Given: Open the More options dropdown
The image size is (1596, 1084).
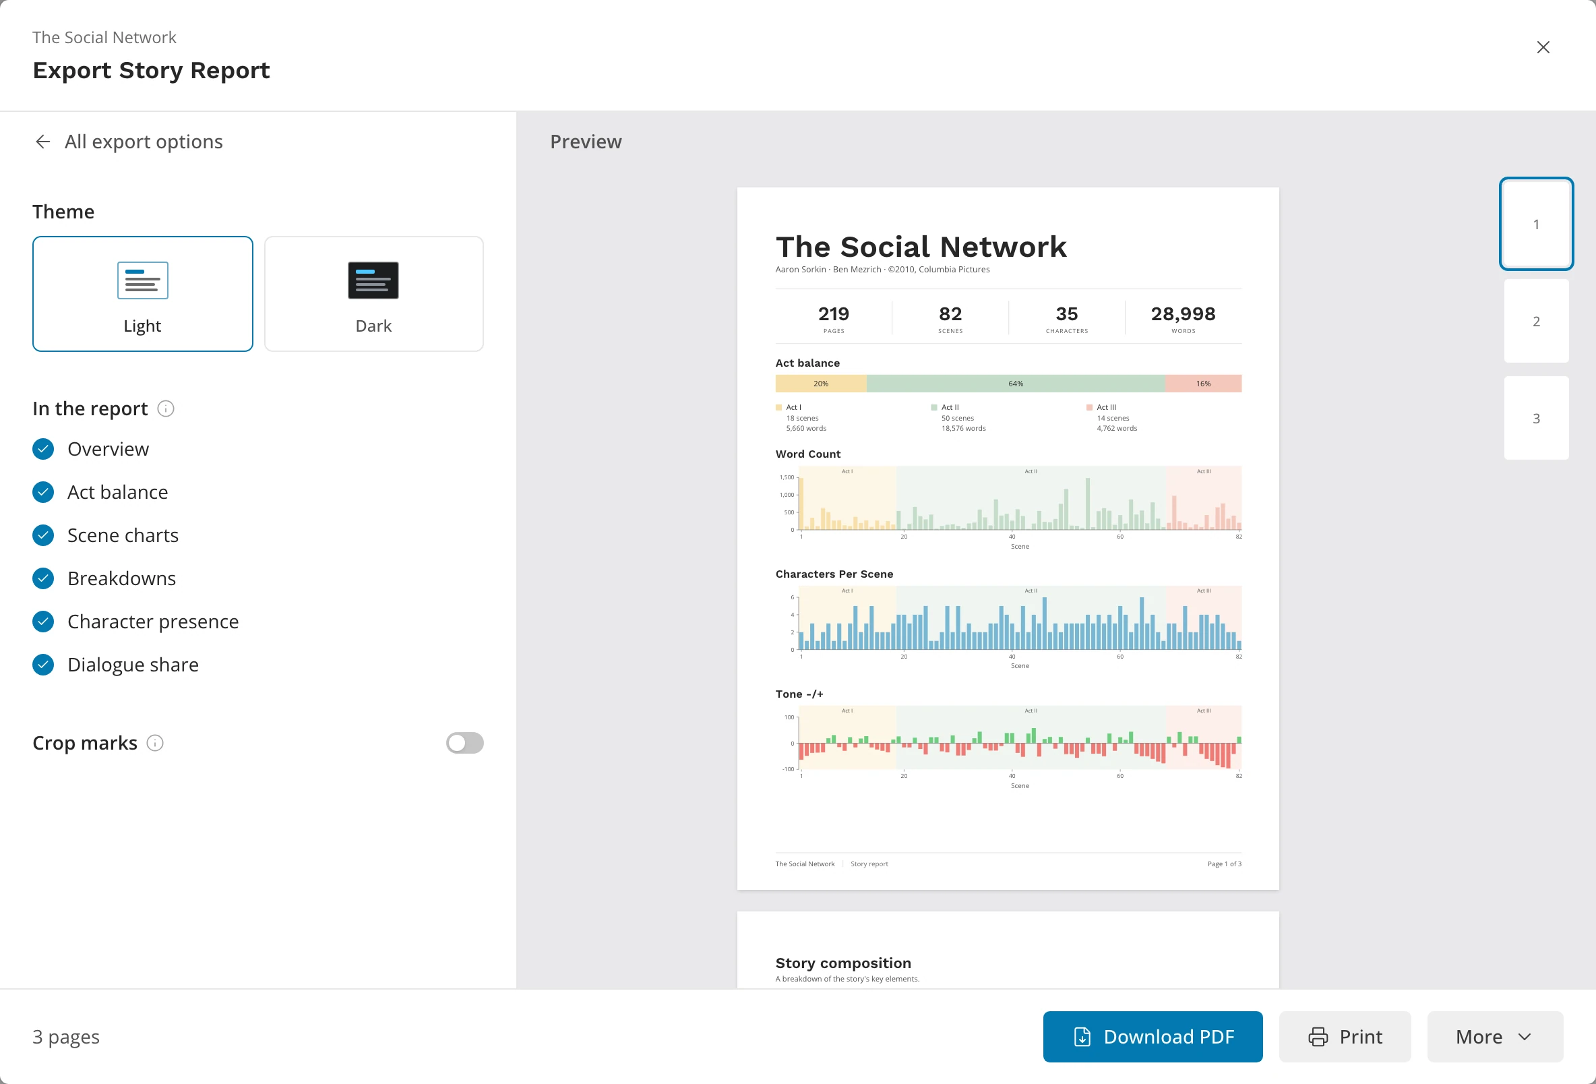Looking at the screenshot, I should coord(1494,1037).
